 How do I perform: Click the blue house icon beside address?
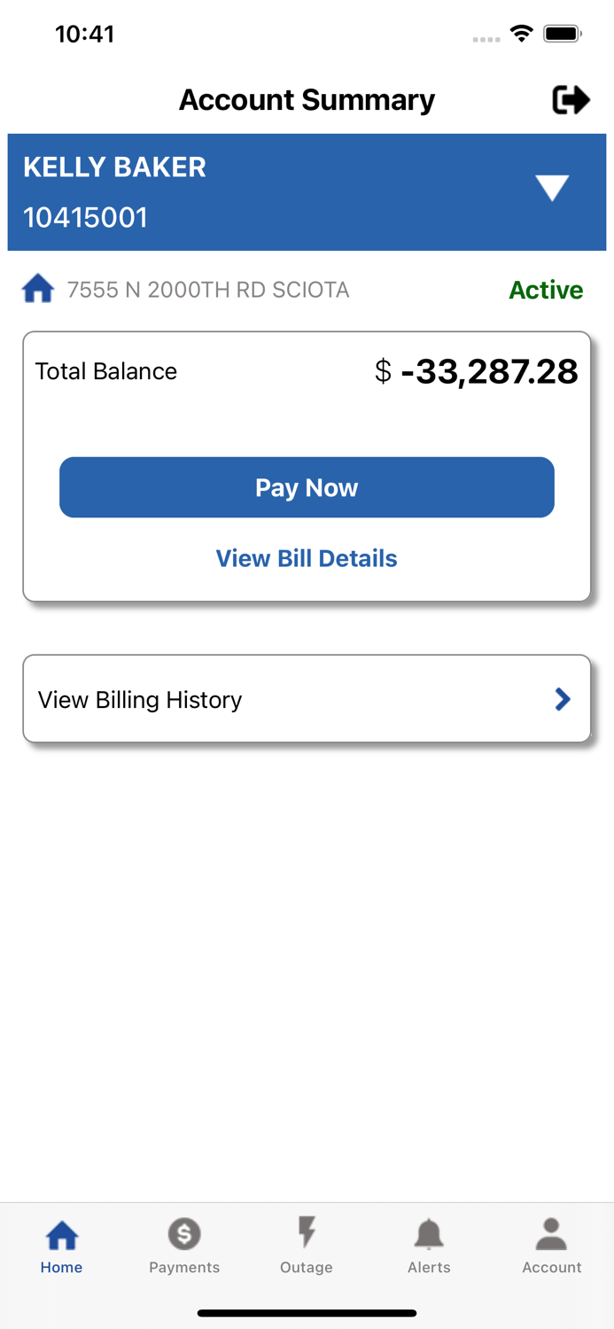coord(38,290)
